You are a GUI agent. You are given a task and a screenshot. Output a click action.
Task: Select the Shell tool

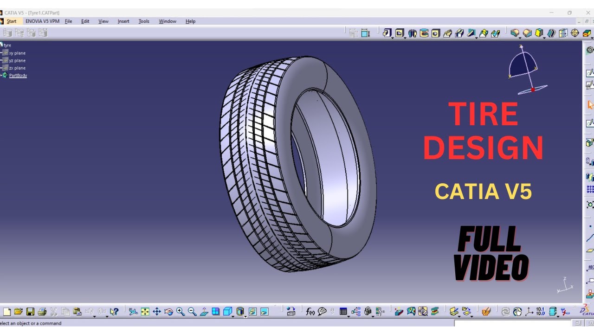click(x=551, y=32)
